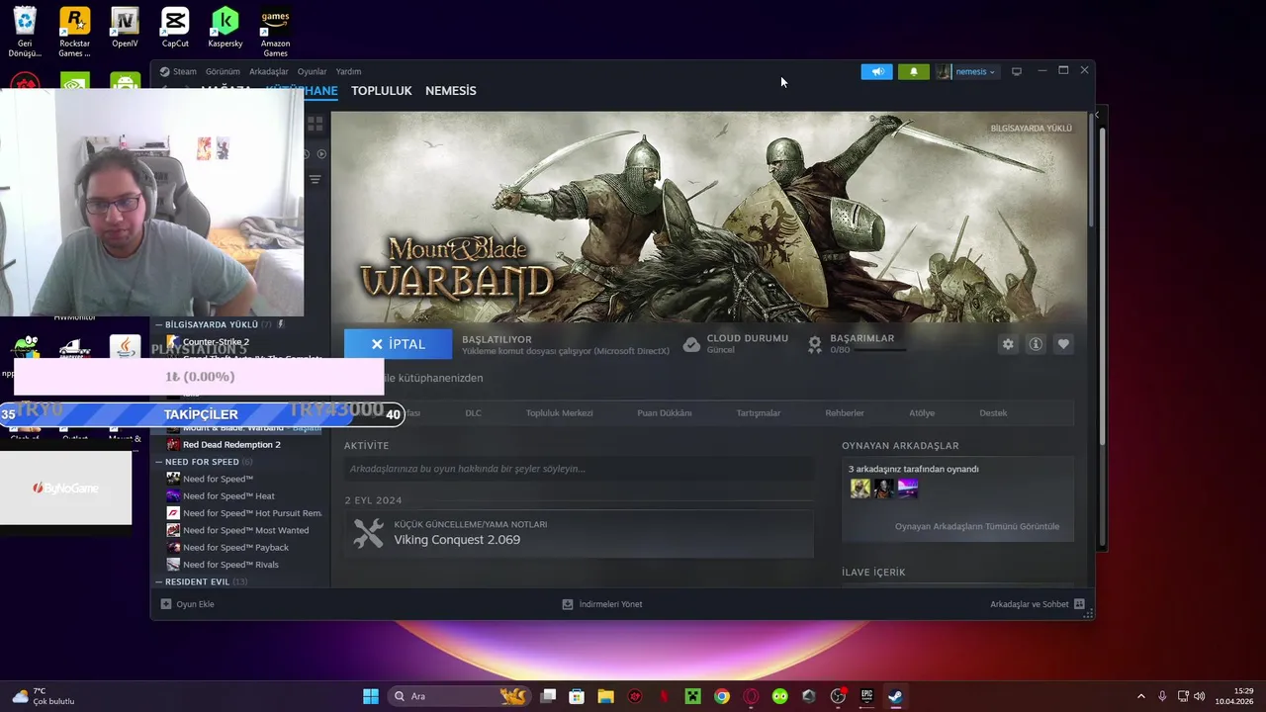Screen dimensions: 1266x712
Task: Open CapCut desktop shortcut
Action: point(175,28)
